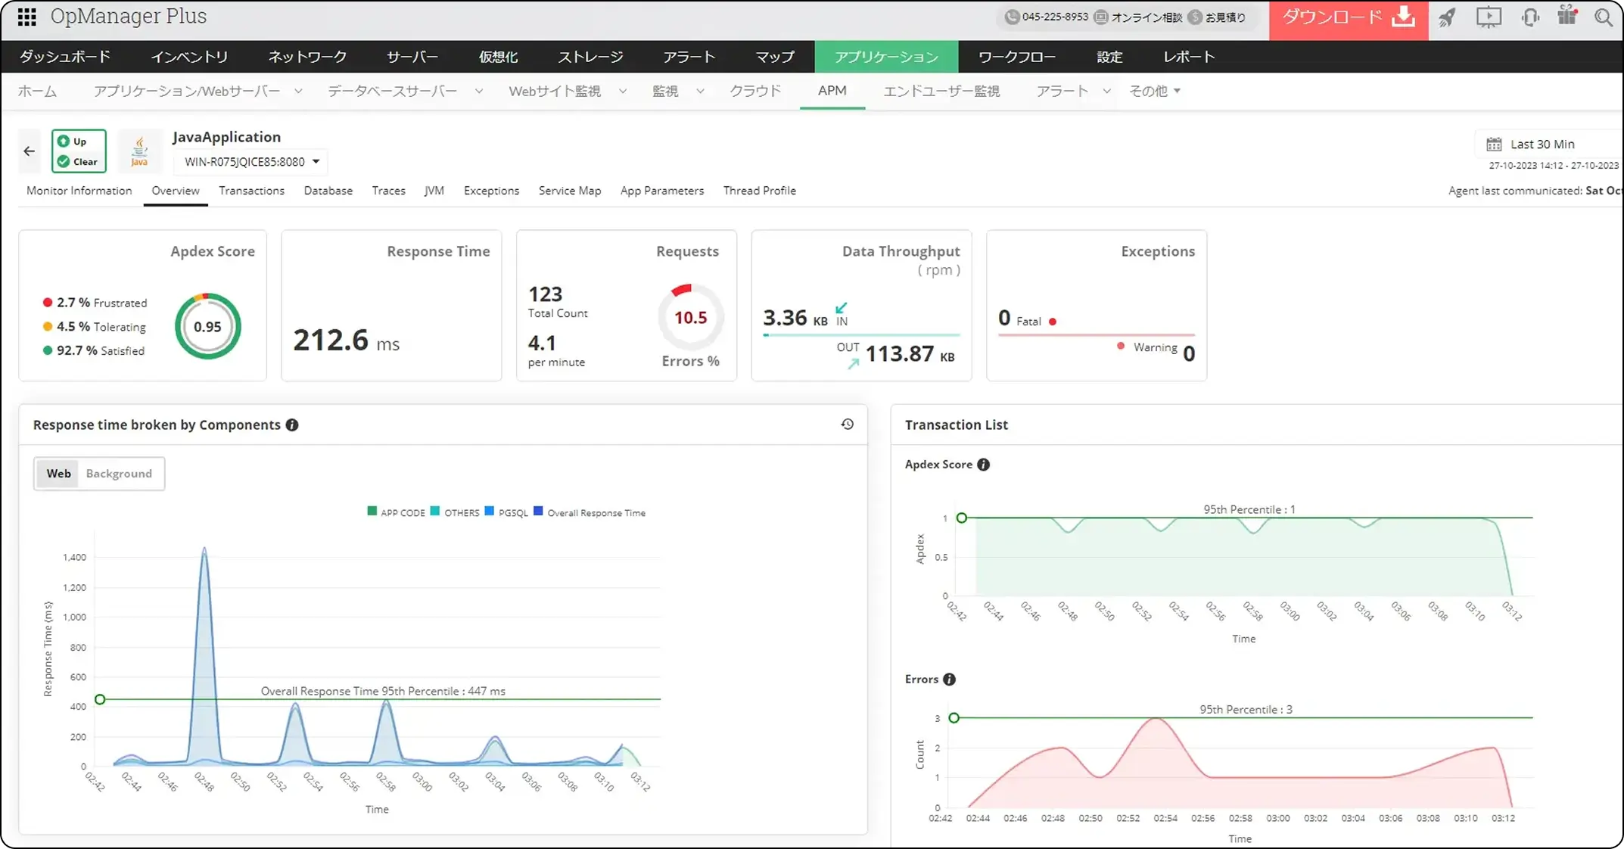Select the Background toggle button
The width and height of the screenshot is (1624, 849).
[119, 474]
